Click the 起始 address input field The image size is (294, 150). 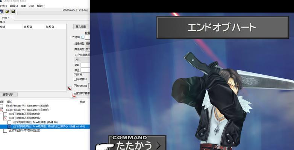85,65
